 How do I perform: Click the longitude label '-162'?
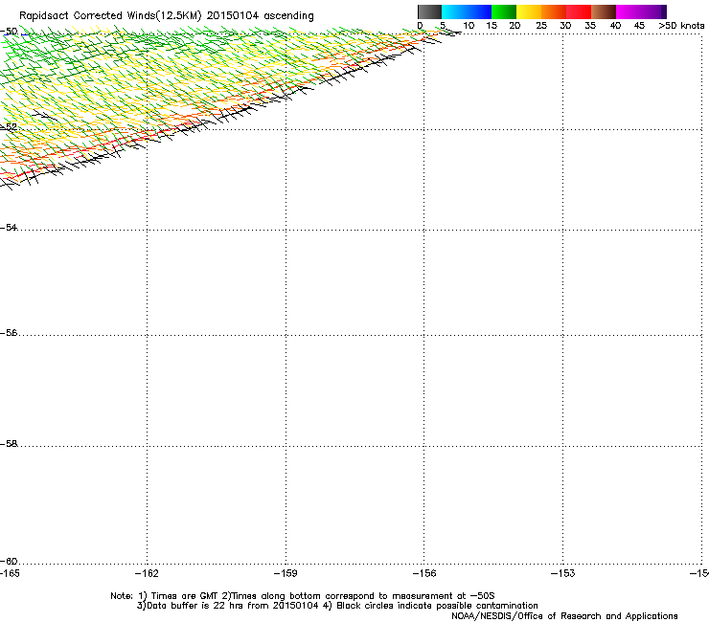tap(147, 573)
